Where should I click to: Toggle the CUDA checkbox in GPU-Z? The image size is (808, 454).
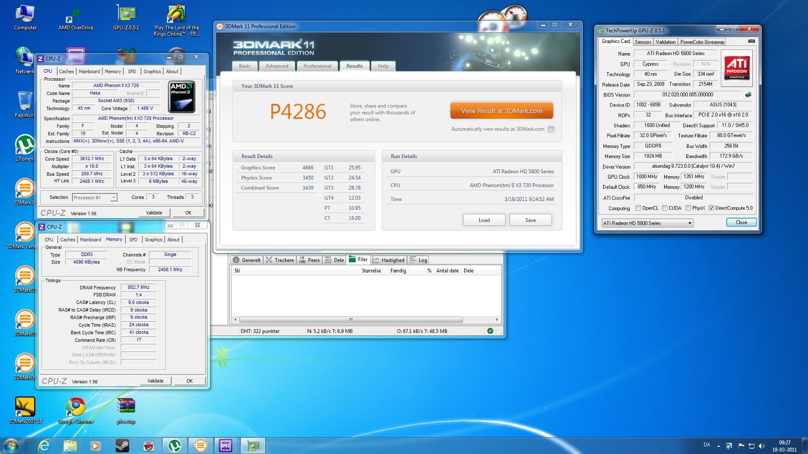click(x=665, y=208)
